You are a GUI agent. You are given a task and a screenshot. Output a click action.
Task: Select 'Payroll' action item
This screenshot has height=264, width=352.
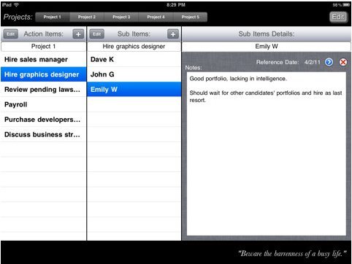click(43, 104)
